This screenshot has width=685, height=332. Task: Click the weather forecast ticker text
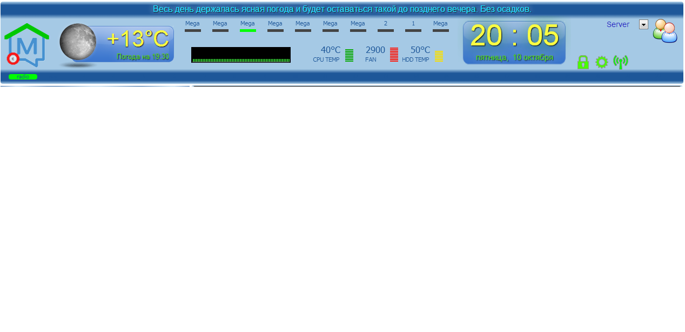click(x=342, y=9)
